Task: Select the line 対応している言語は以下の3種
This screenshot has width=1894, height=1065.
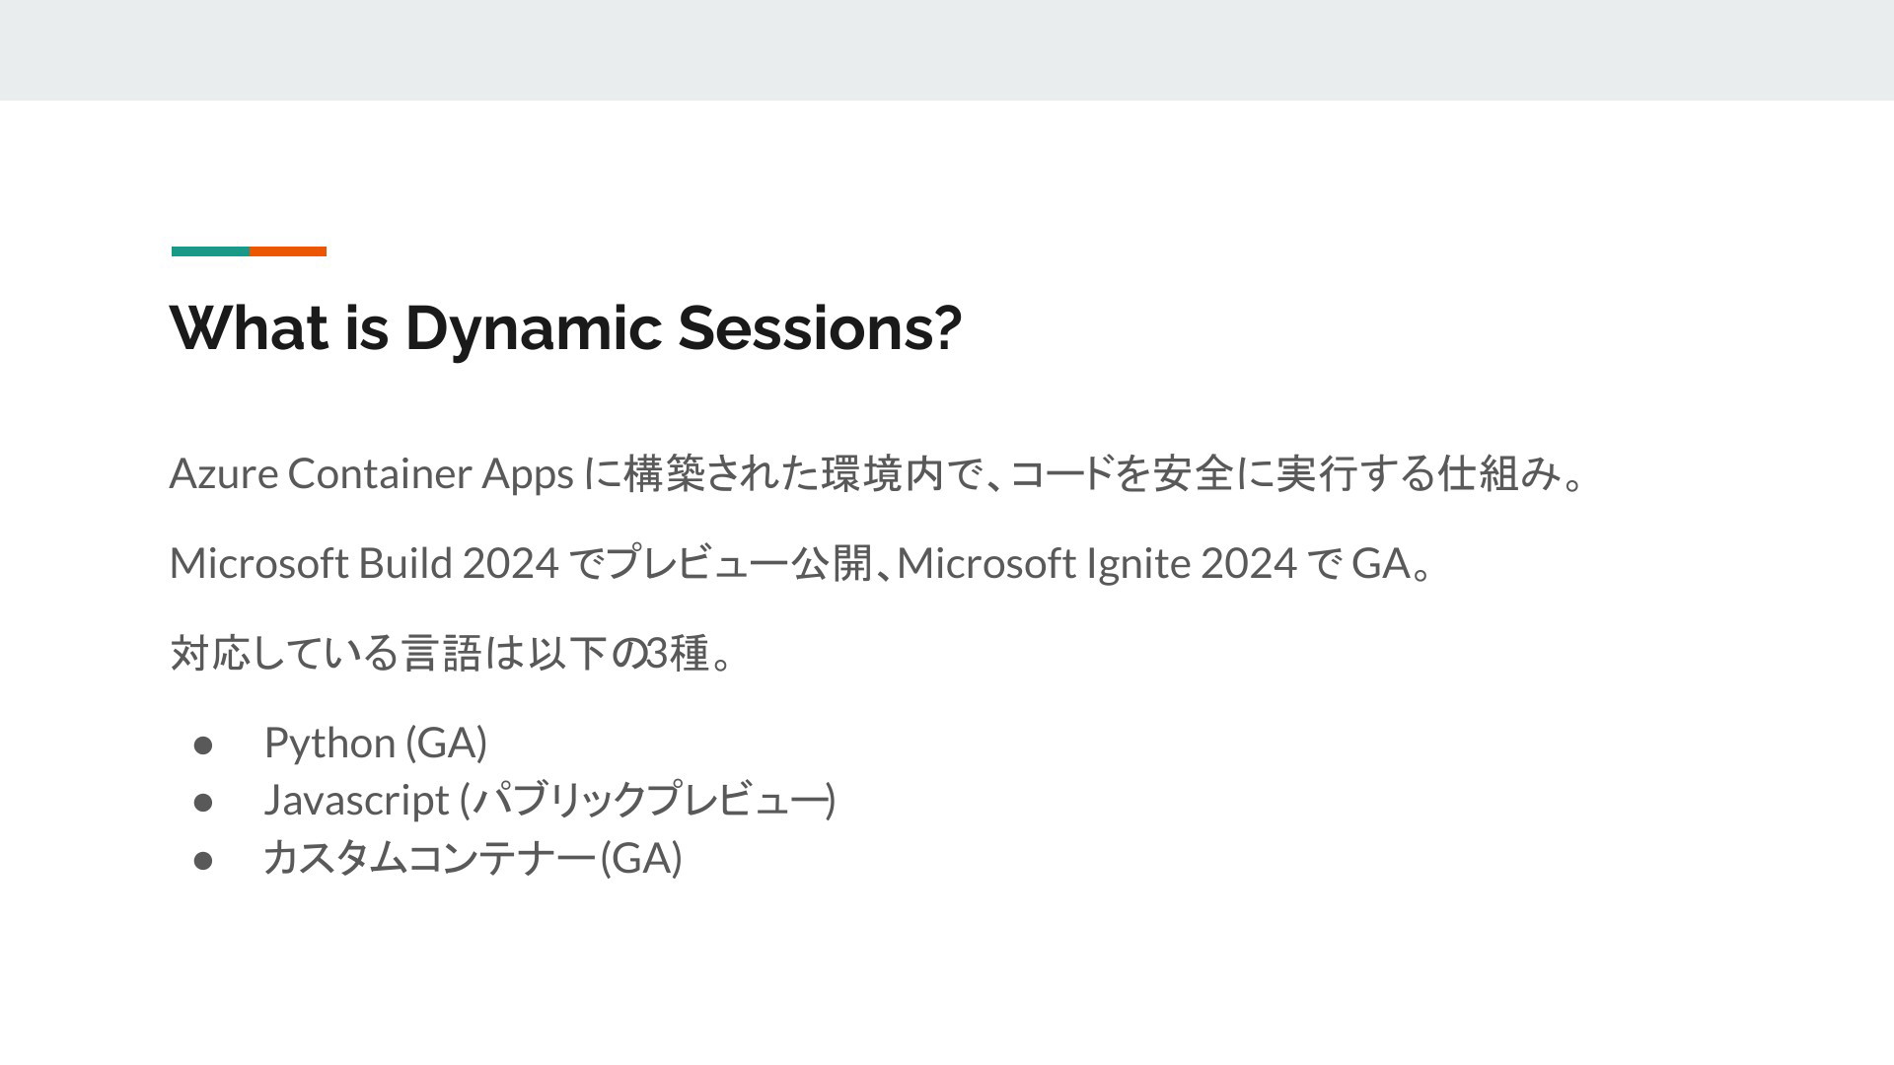Action: 450,653
